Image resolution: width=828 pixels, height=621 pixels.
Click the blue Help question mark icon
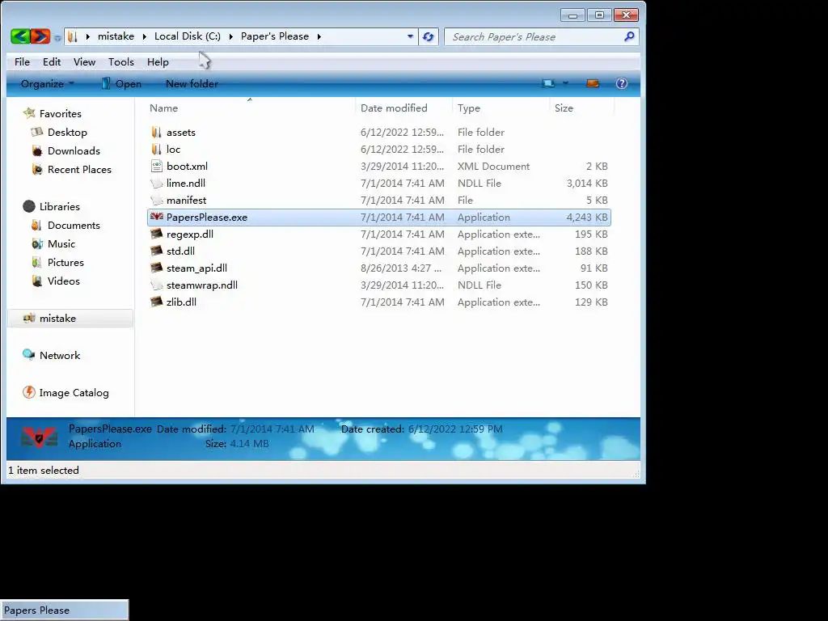(x=622, y=83)
